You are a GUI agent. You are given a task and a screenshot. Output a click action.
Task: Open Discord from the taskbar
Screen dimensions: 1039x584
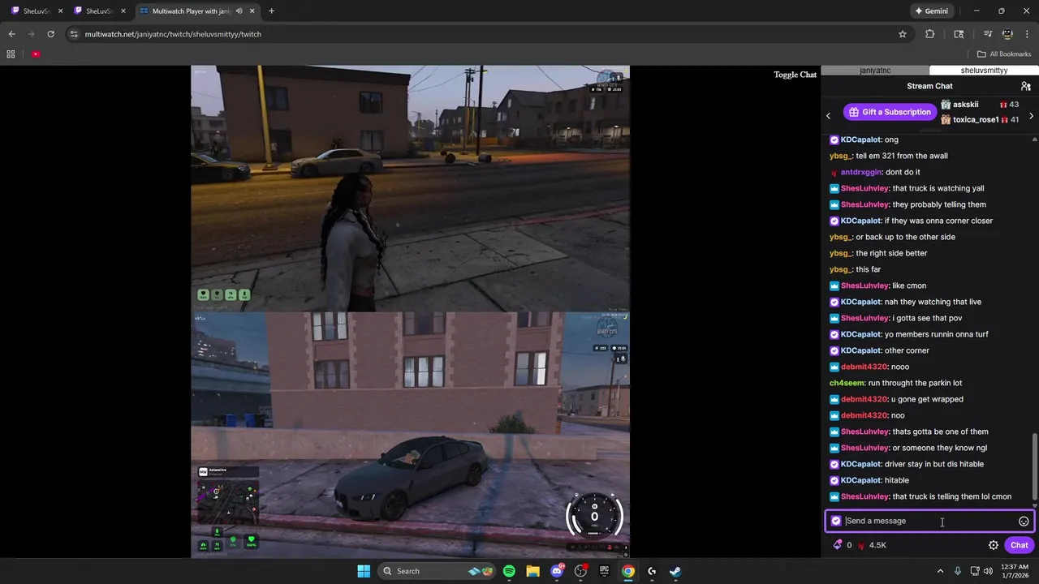pos(557,571)
